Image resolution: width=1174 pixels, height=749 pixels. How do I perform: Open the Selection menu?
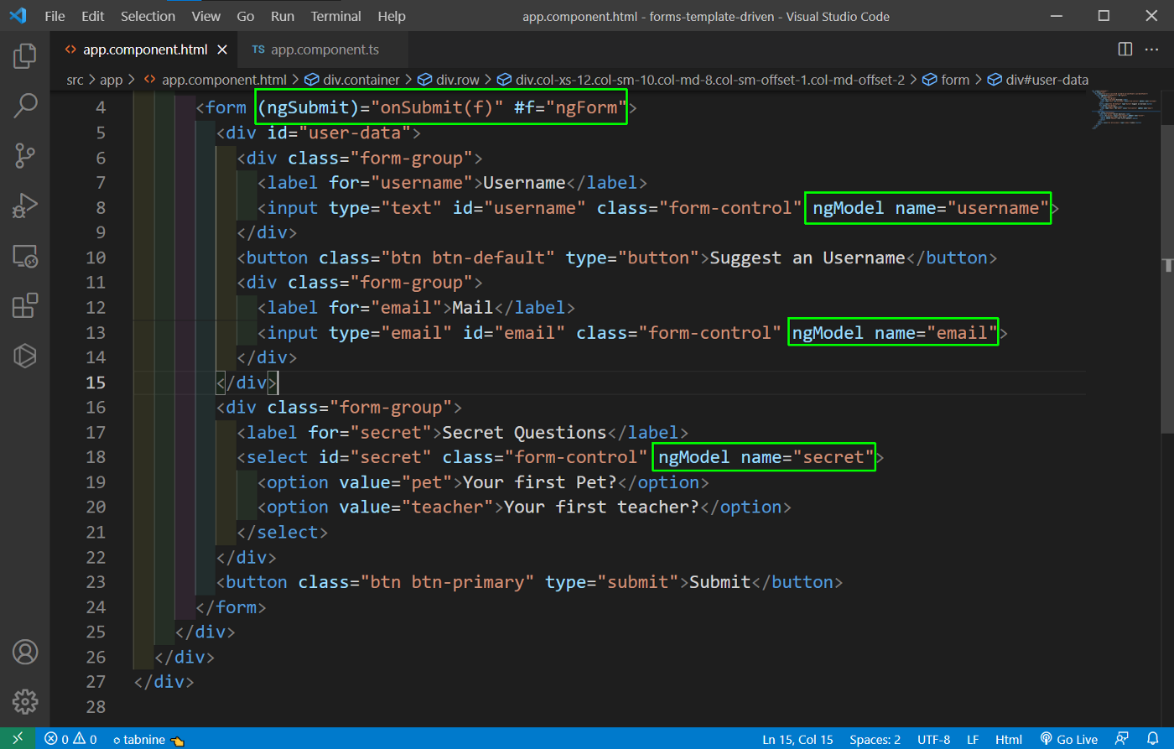pos(148,16)
